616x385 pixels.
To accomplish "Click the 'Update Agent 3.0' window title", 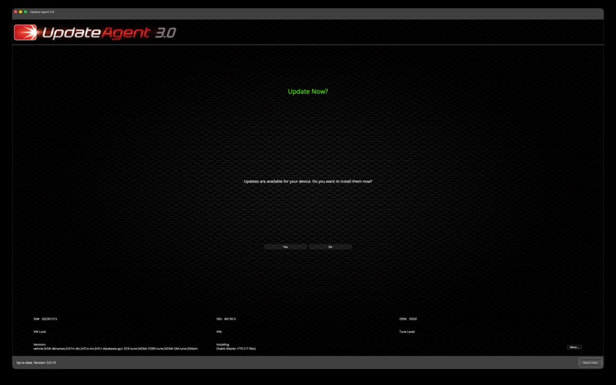I will [42, 12].
